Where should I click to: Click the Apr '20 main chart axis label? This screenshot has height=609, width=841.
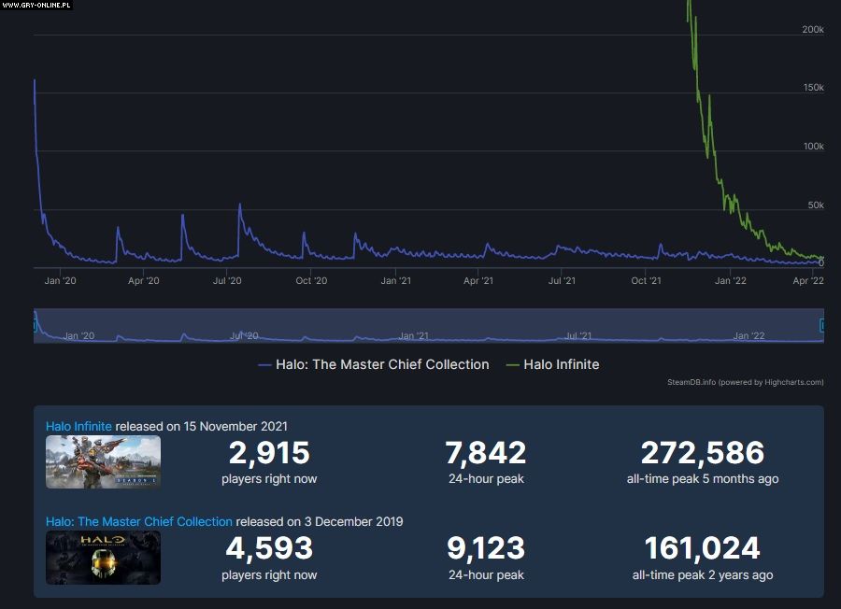pos(142,280)
